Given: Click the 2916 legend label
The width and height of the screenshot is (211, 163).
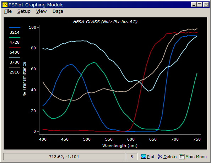Looking at the screenshot, I should click(15, 72).
